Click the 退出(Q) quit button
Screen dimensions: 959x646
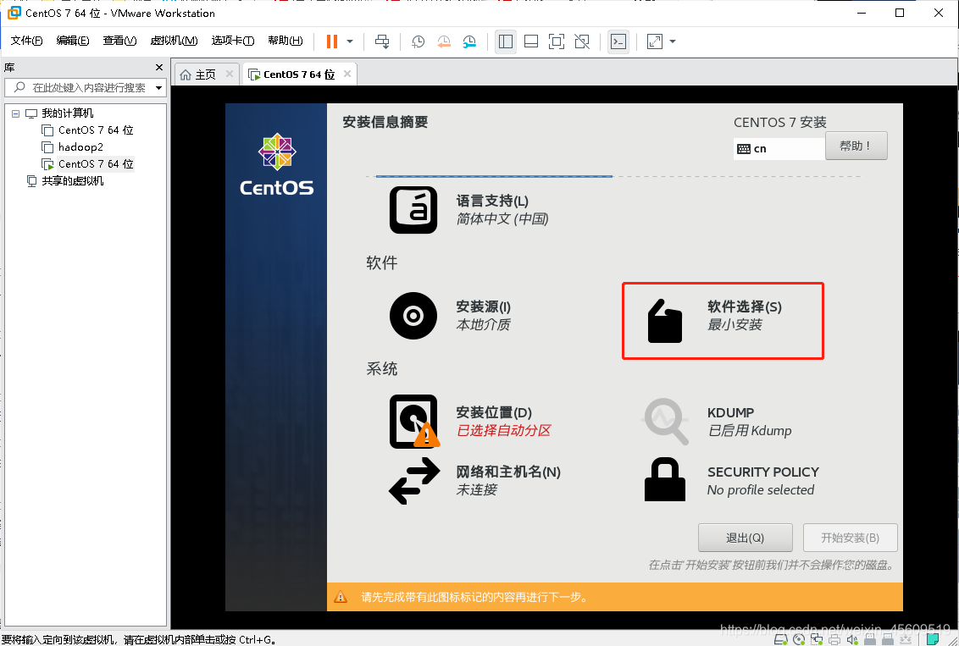[x=745, y=538]
